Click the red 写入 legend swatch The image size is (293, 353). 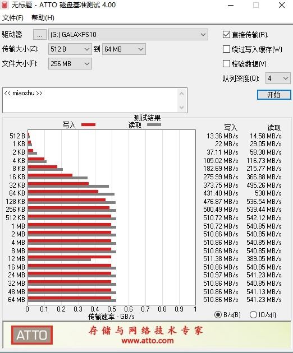click(x=89, y=125)
